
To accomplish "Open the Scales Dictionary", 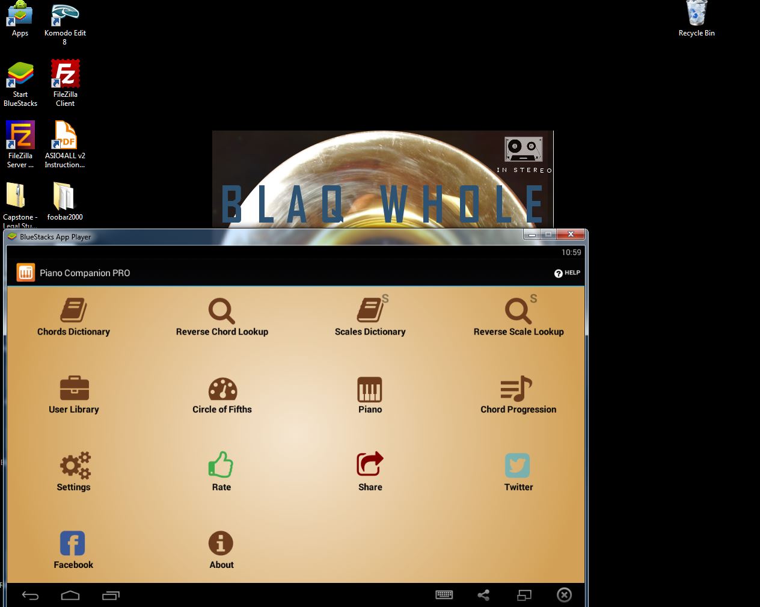I will point(370,316).
